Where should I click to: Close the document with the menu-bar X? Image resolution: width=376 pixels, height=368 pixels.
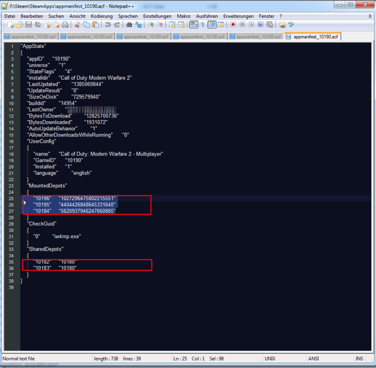[370, 16]
